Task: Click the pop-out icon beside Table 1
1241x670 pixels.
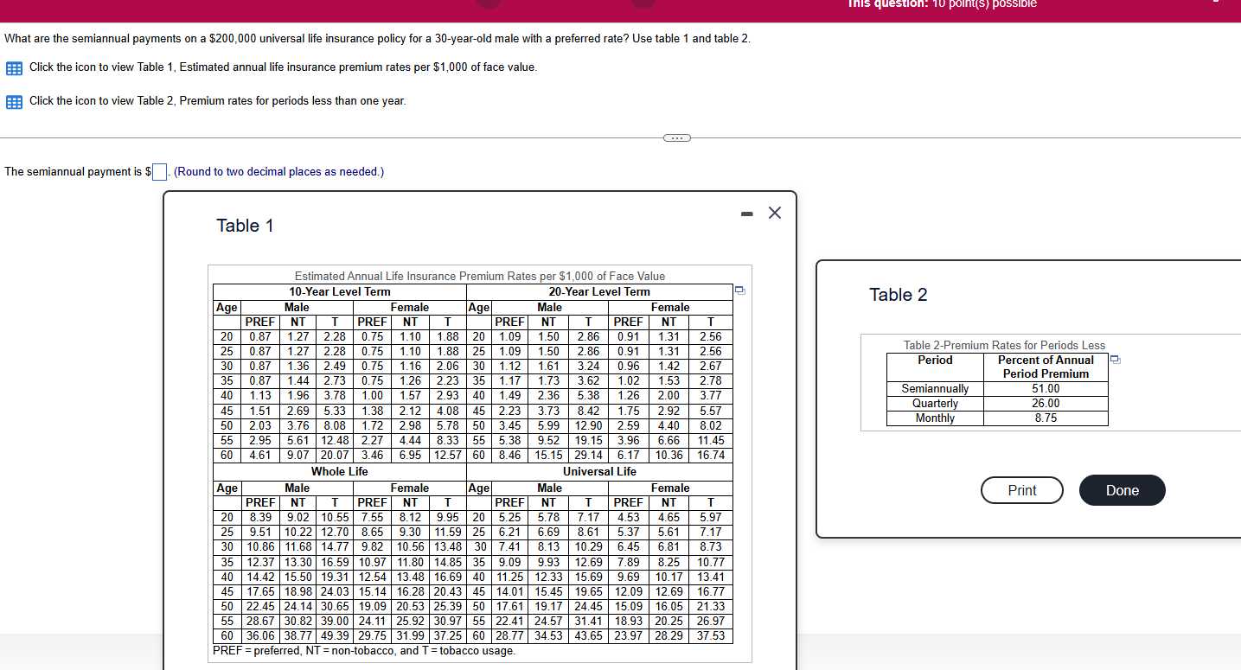Action: (x=740, y=290)
